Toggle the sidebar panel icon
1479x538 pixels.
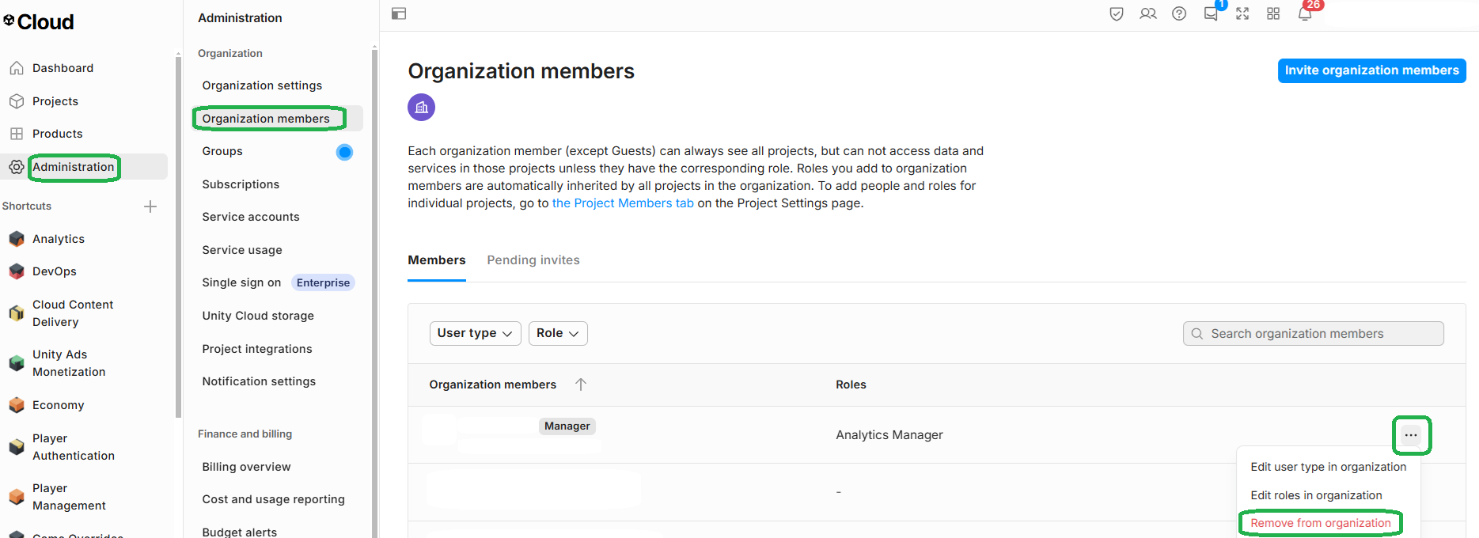(399, 13)
